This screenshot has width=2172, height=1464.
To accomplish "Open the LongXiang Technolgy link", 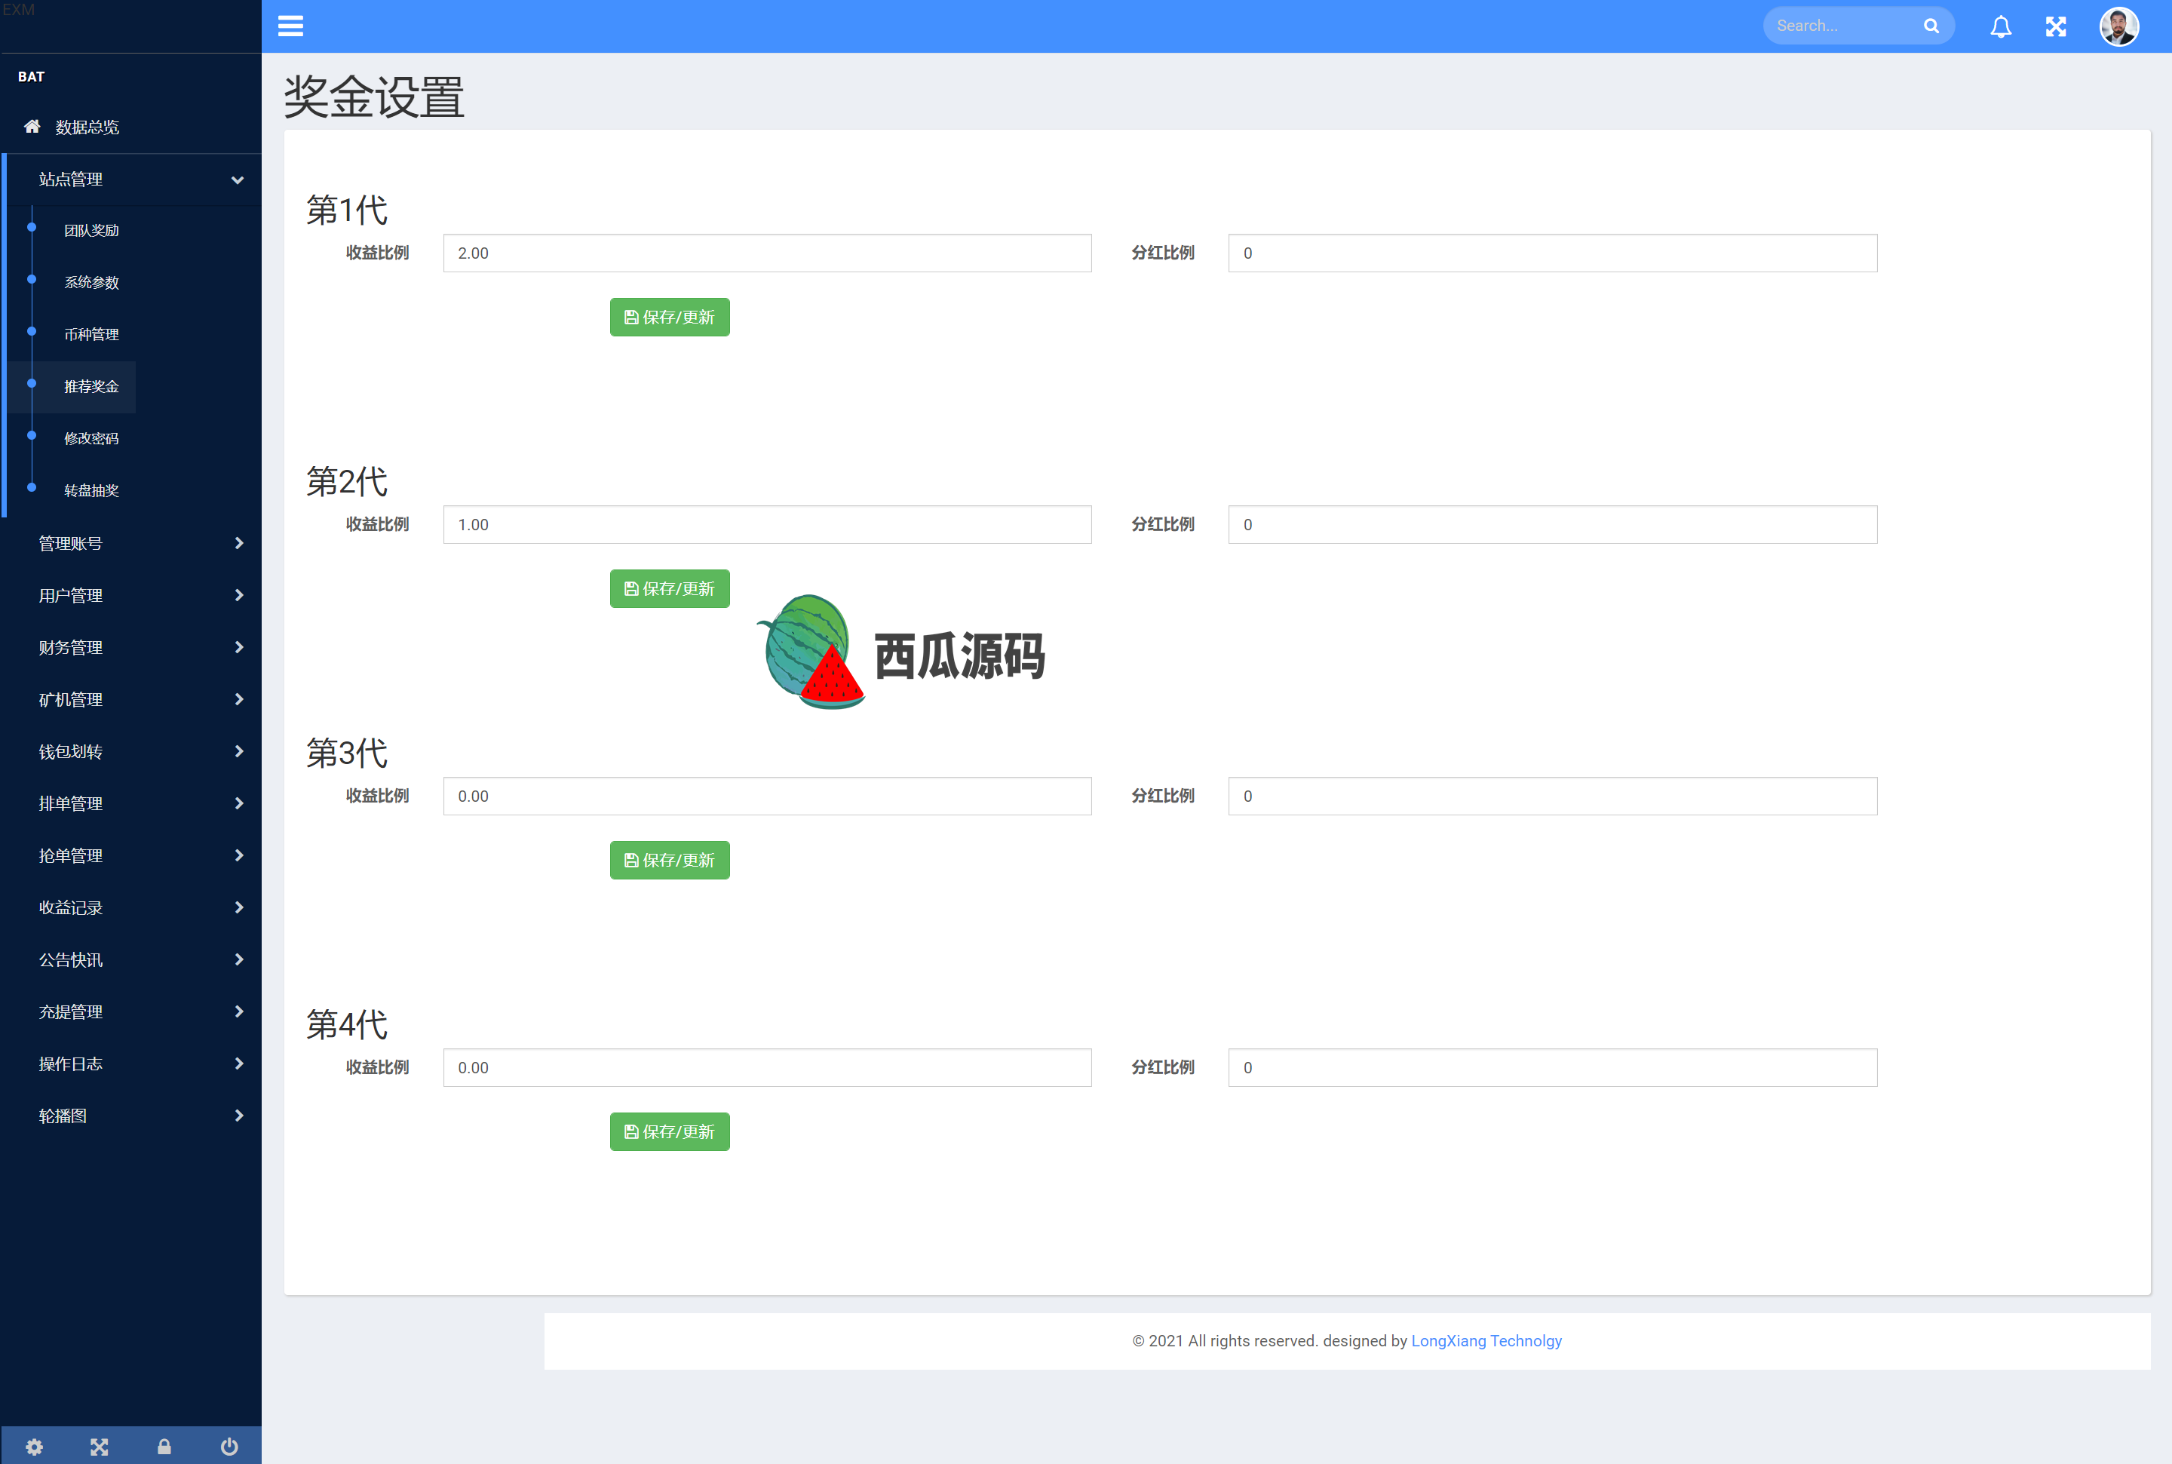I will click(x=1486, y=1341).
